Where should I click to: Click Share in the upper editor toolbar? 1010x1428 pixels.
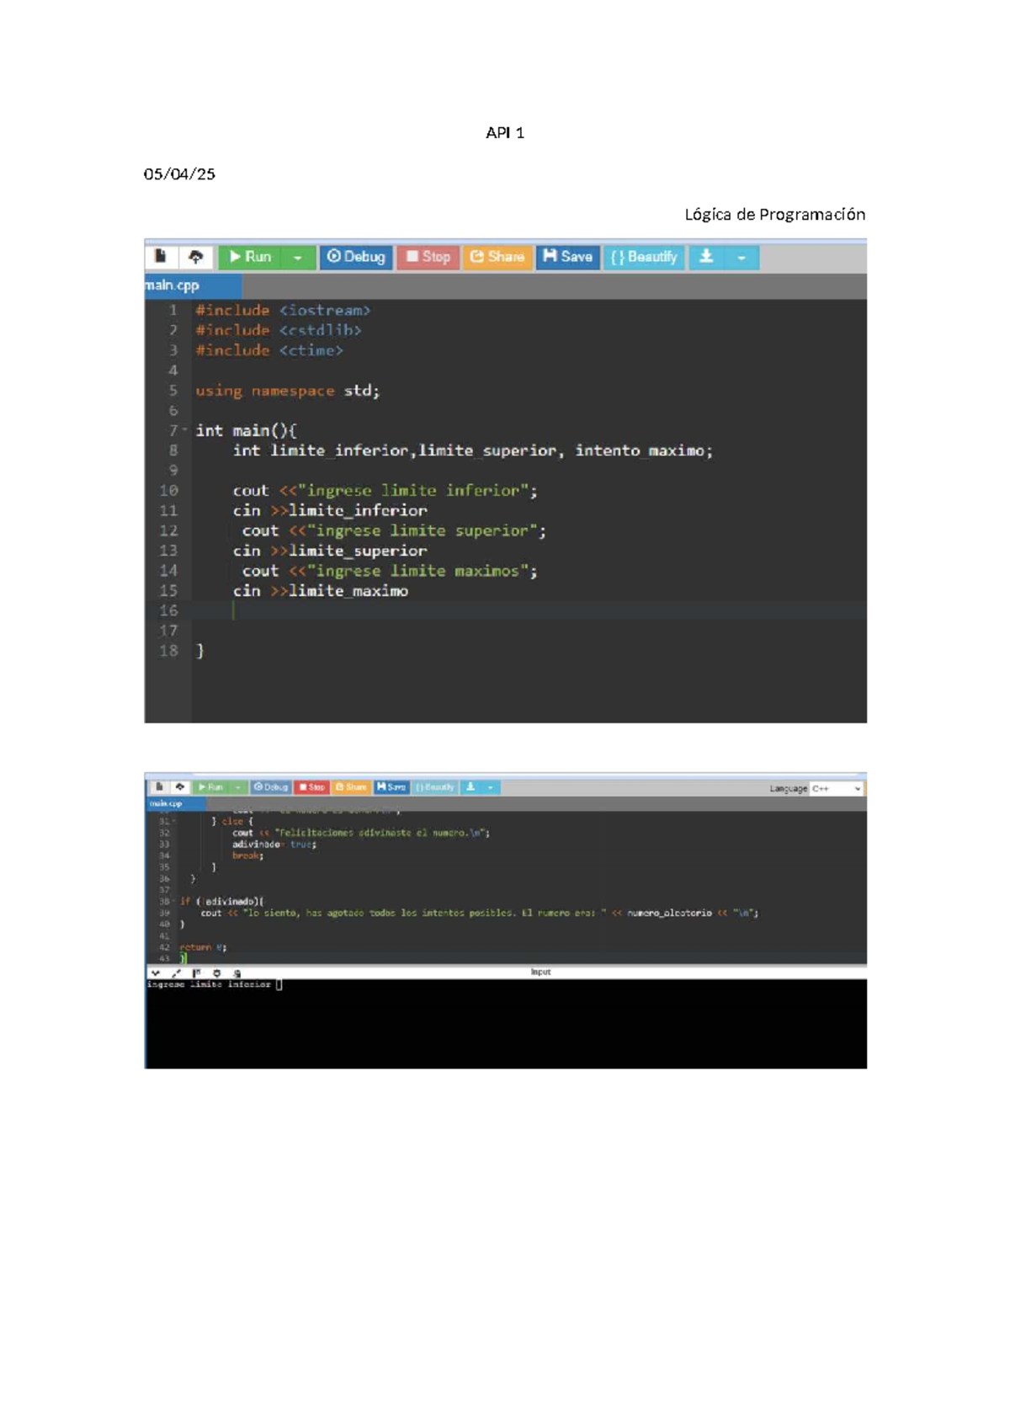tap(497, 257)
